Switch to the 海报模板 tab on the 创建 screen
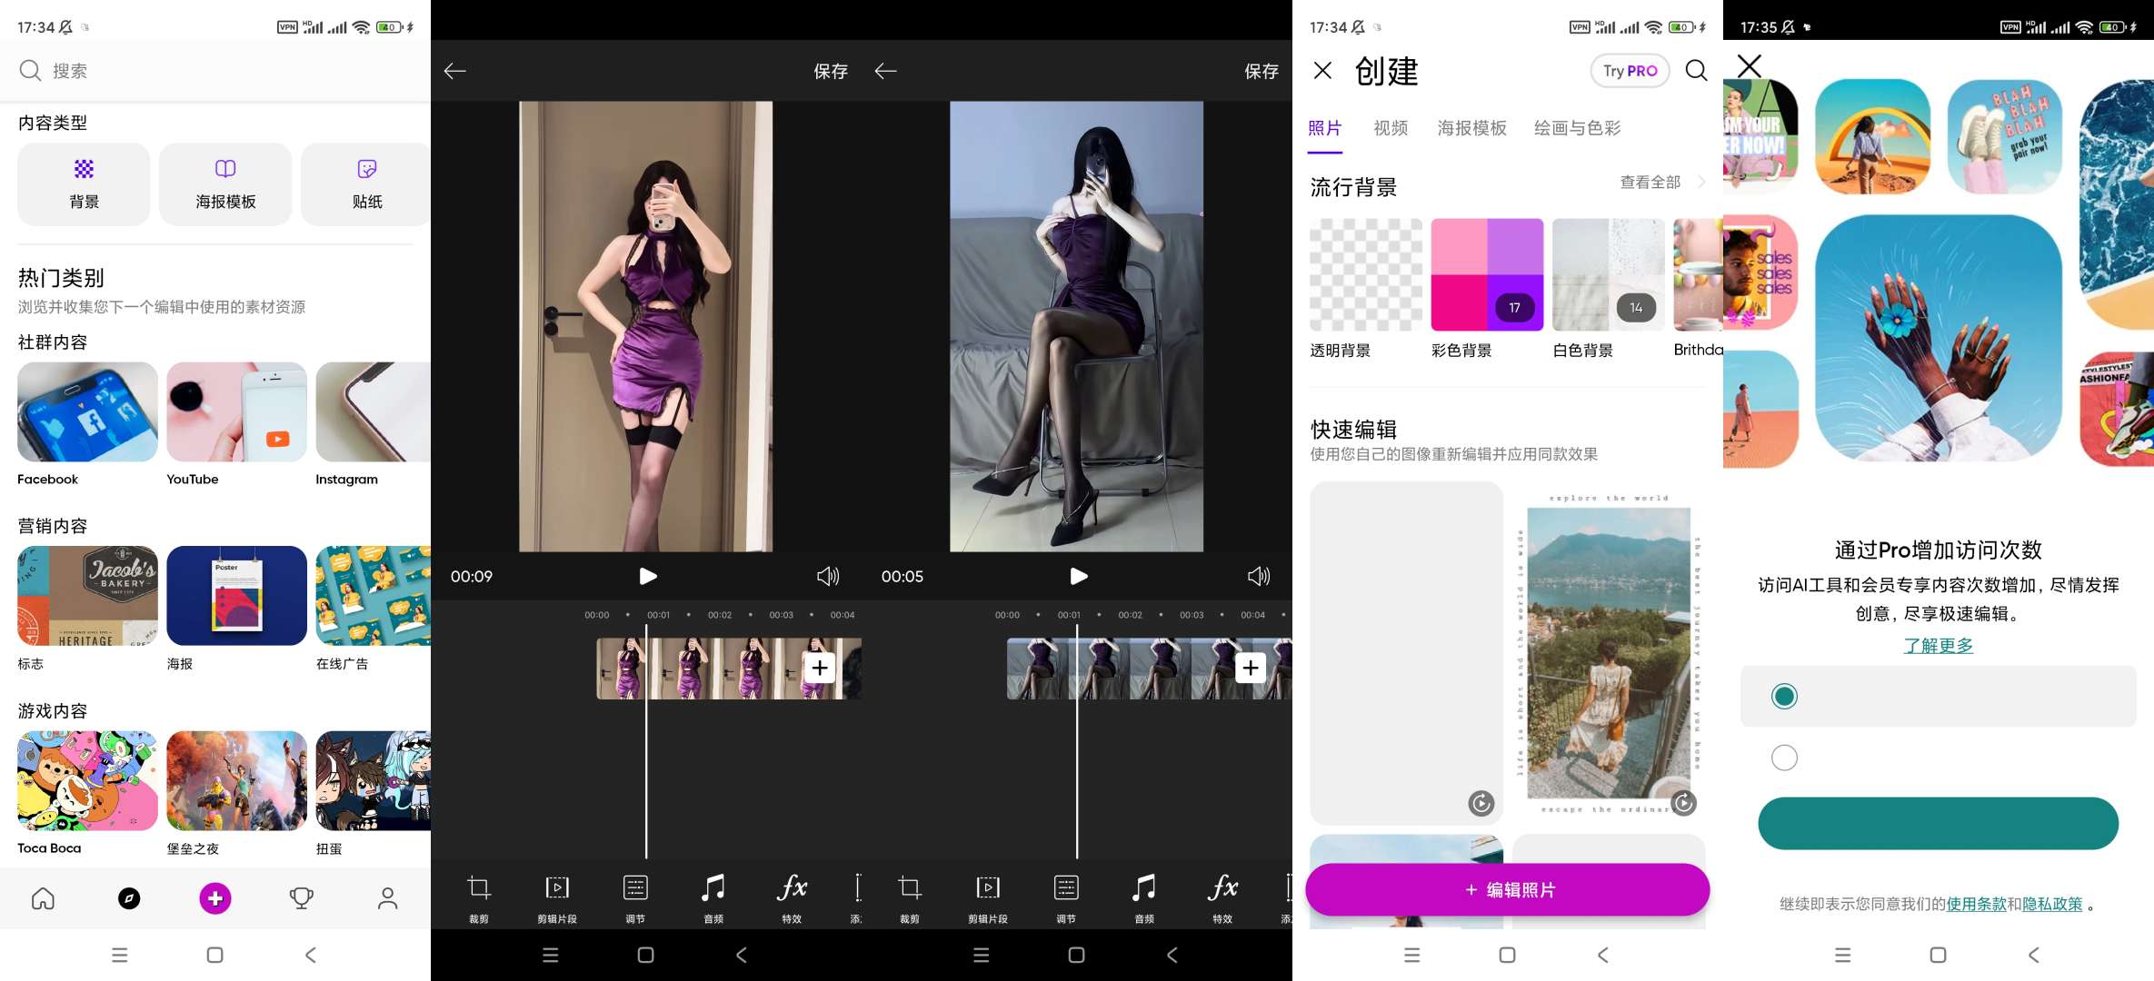This screenshot has width=2154, height=981. pyautogui.click(x=1471, y=128)
